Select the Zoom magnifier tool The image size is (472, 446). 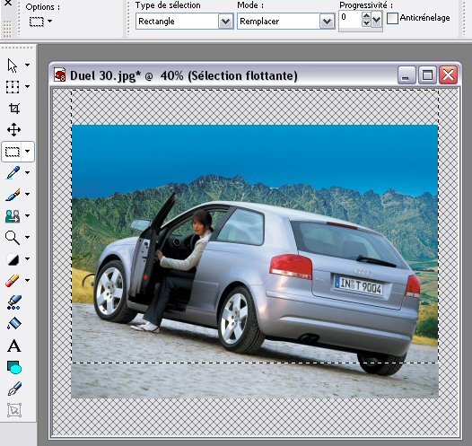point(13,238)
